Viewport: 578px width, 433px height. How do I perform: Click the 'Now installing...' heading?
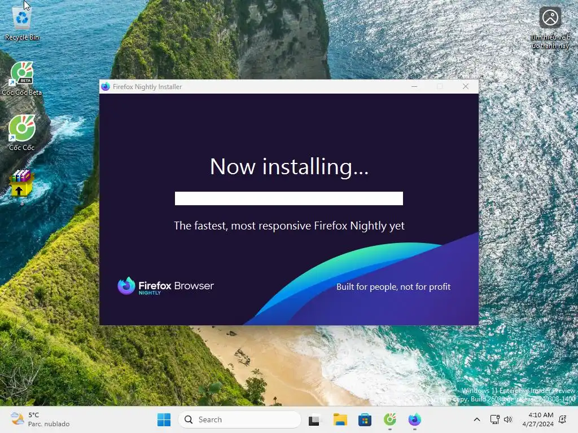289,167
